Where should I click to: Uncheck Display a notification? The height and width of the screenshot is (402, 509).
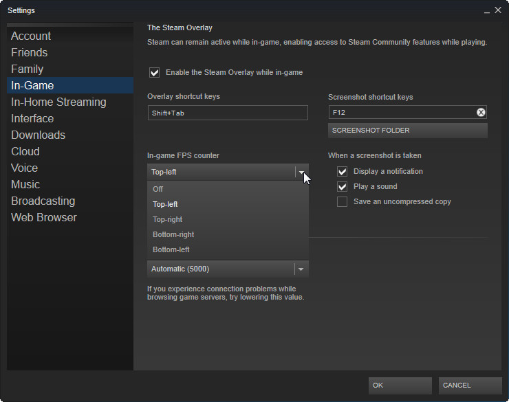click(342, 171)
